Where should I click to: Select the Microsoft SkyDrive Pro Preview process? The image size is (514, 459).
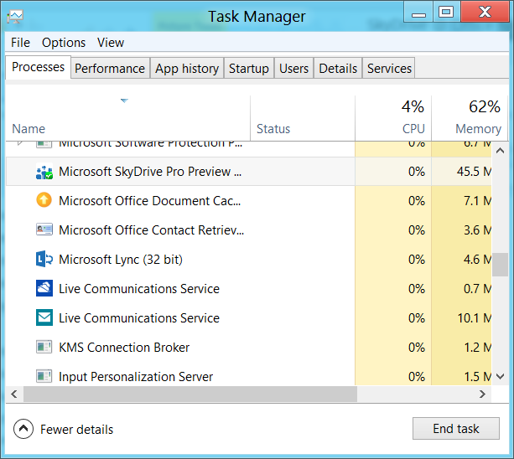click(248, 172)
